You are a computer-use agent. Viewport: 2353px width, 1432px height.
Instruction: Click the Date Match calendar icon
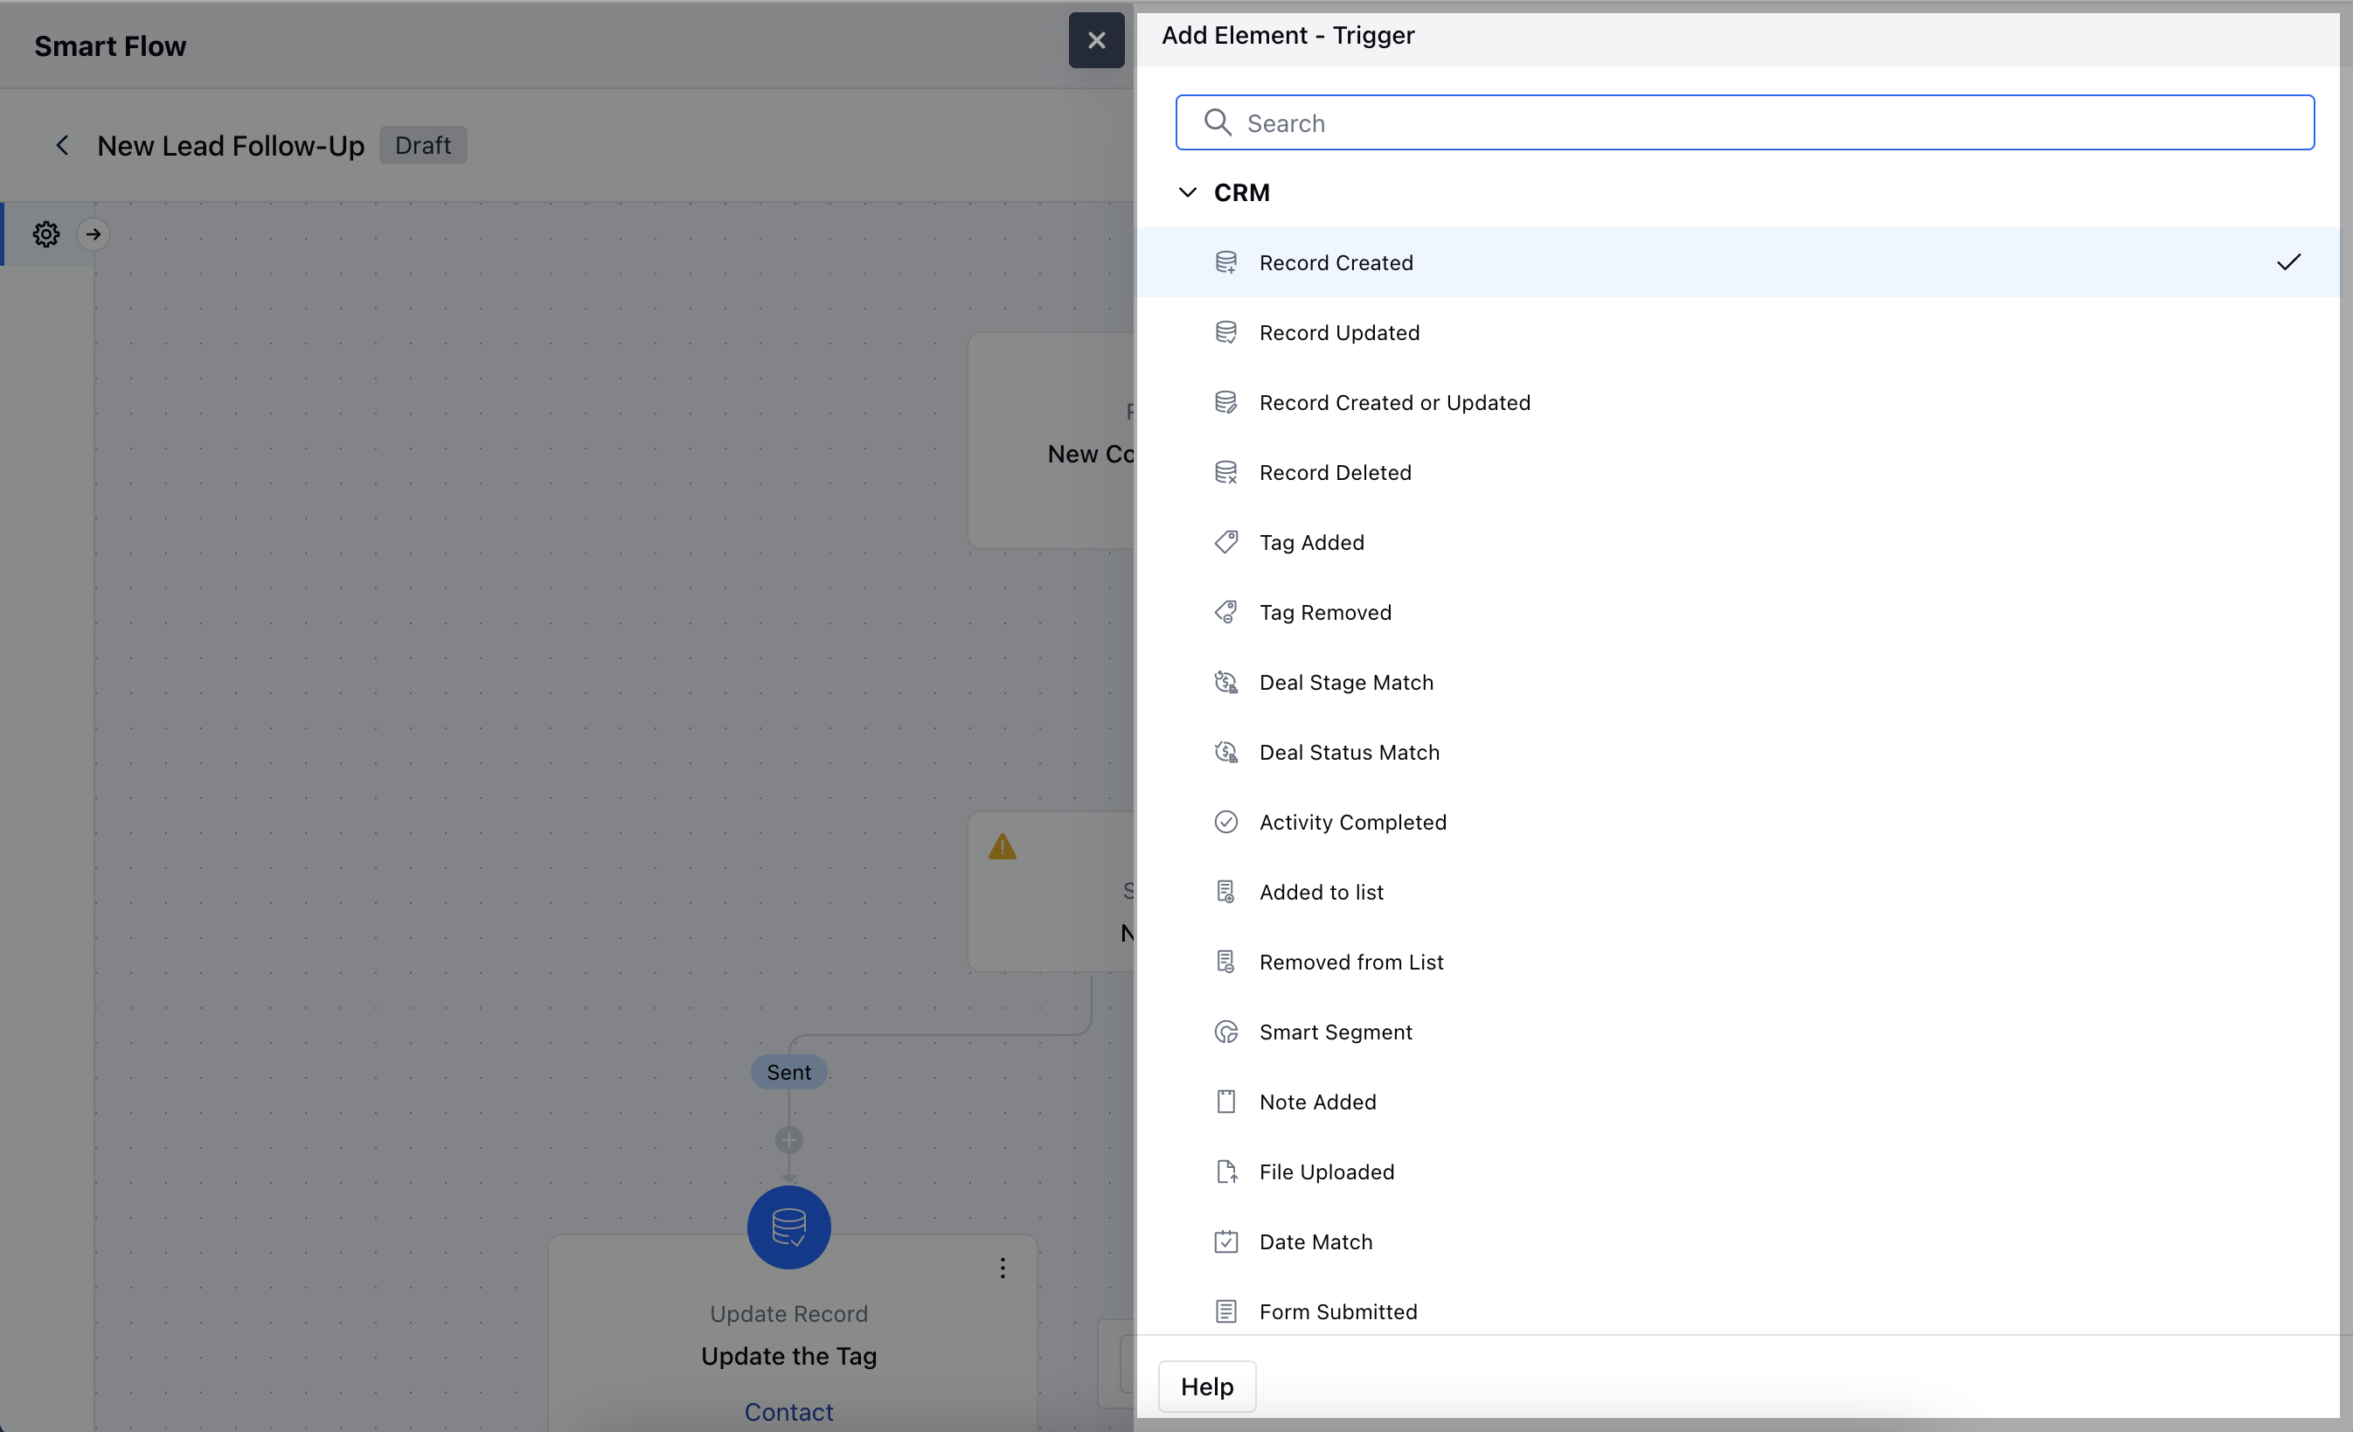[1226, 1241]
